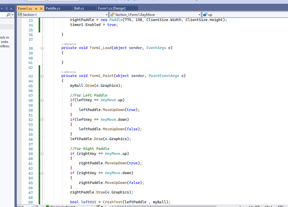
Task: Click line number 43 in the gutter
Action: 31,76
